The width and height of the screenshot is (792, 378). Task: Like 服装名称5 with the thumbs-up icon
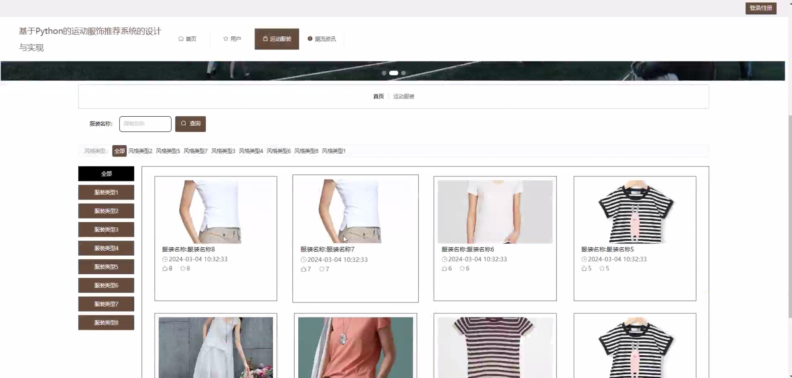tap(584, 268)
